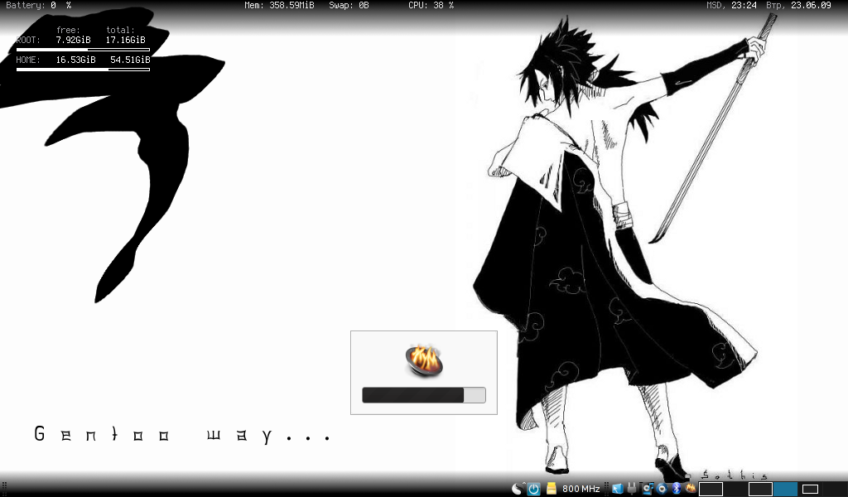Click the 16.53GiB home free value
This screenshot has width=848, height=497.
[75, 60]
